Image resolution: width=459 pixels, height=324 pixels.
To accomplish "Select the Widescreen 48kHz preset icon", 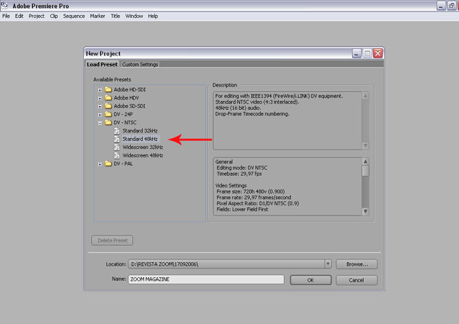I will click(x=117, y=156).
